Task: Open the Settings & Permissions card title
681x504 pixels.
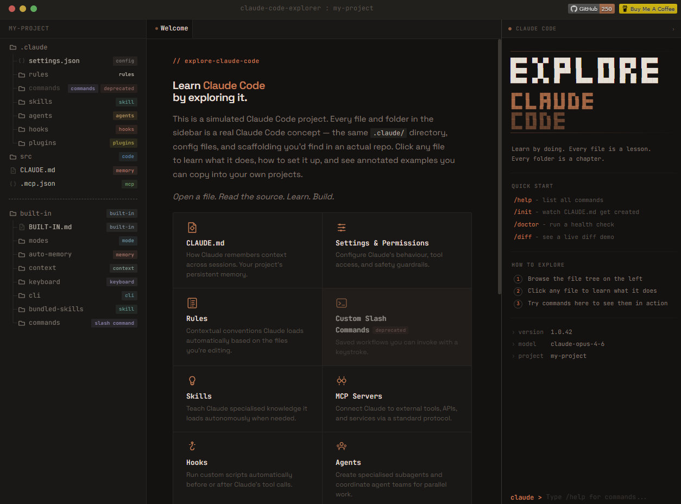Action: click(382, 243)
